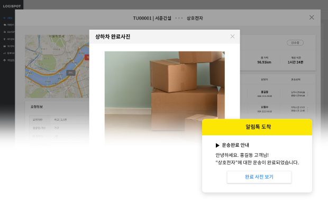Click the first sidebar menu icon
The height and width of the screenshot is (212, 328).
[x=5, y=17]
